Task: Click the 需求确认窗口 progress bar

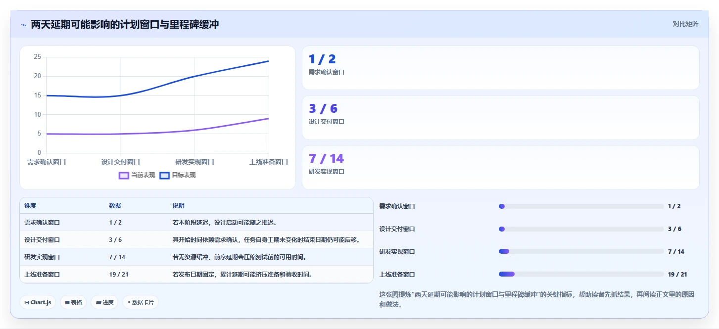Action: (581, 206)
